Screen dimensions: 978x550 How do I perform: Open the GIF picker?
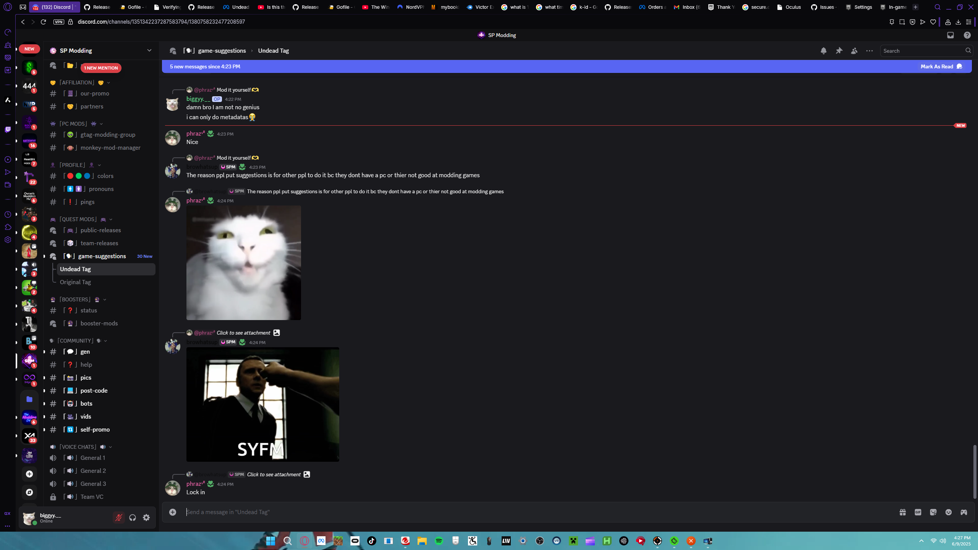[918, 512]
